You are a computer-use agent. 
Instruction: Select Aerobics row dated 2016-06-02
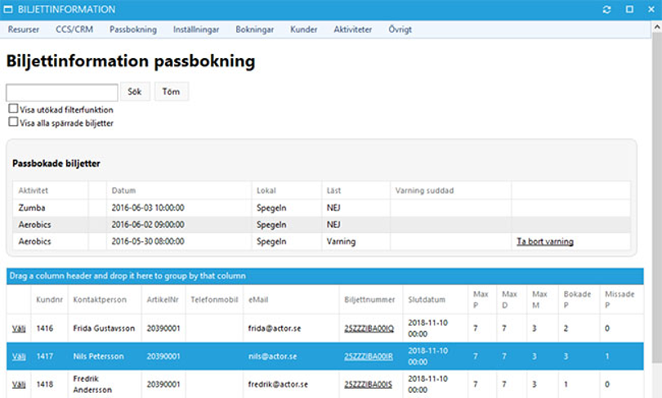point(322,225)
